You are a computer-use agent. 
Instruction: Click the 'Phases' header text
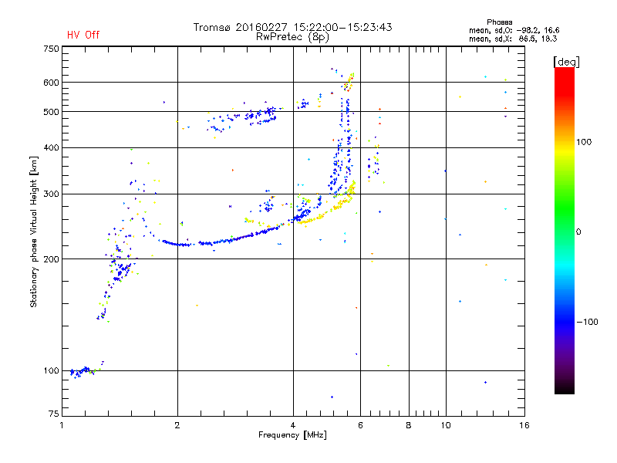click(x=499, y=22)
